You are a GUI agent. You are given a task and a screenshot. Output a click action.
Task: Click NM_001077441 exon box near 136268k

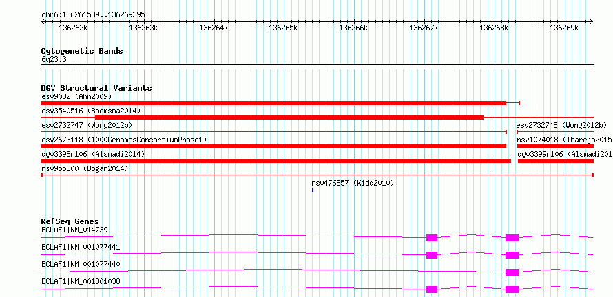pos(512,255)
